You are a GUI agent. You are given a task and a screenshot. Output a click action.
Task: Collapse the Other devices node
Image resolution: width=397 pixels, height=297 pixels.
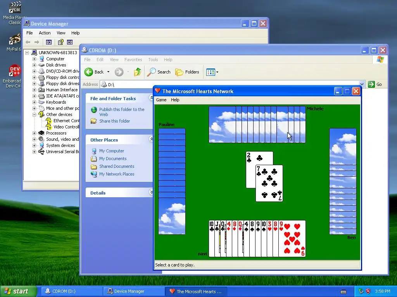tap(34, 114)
